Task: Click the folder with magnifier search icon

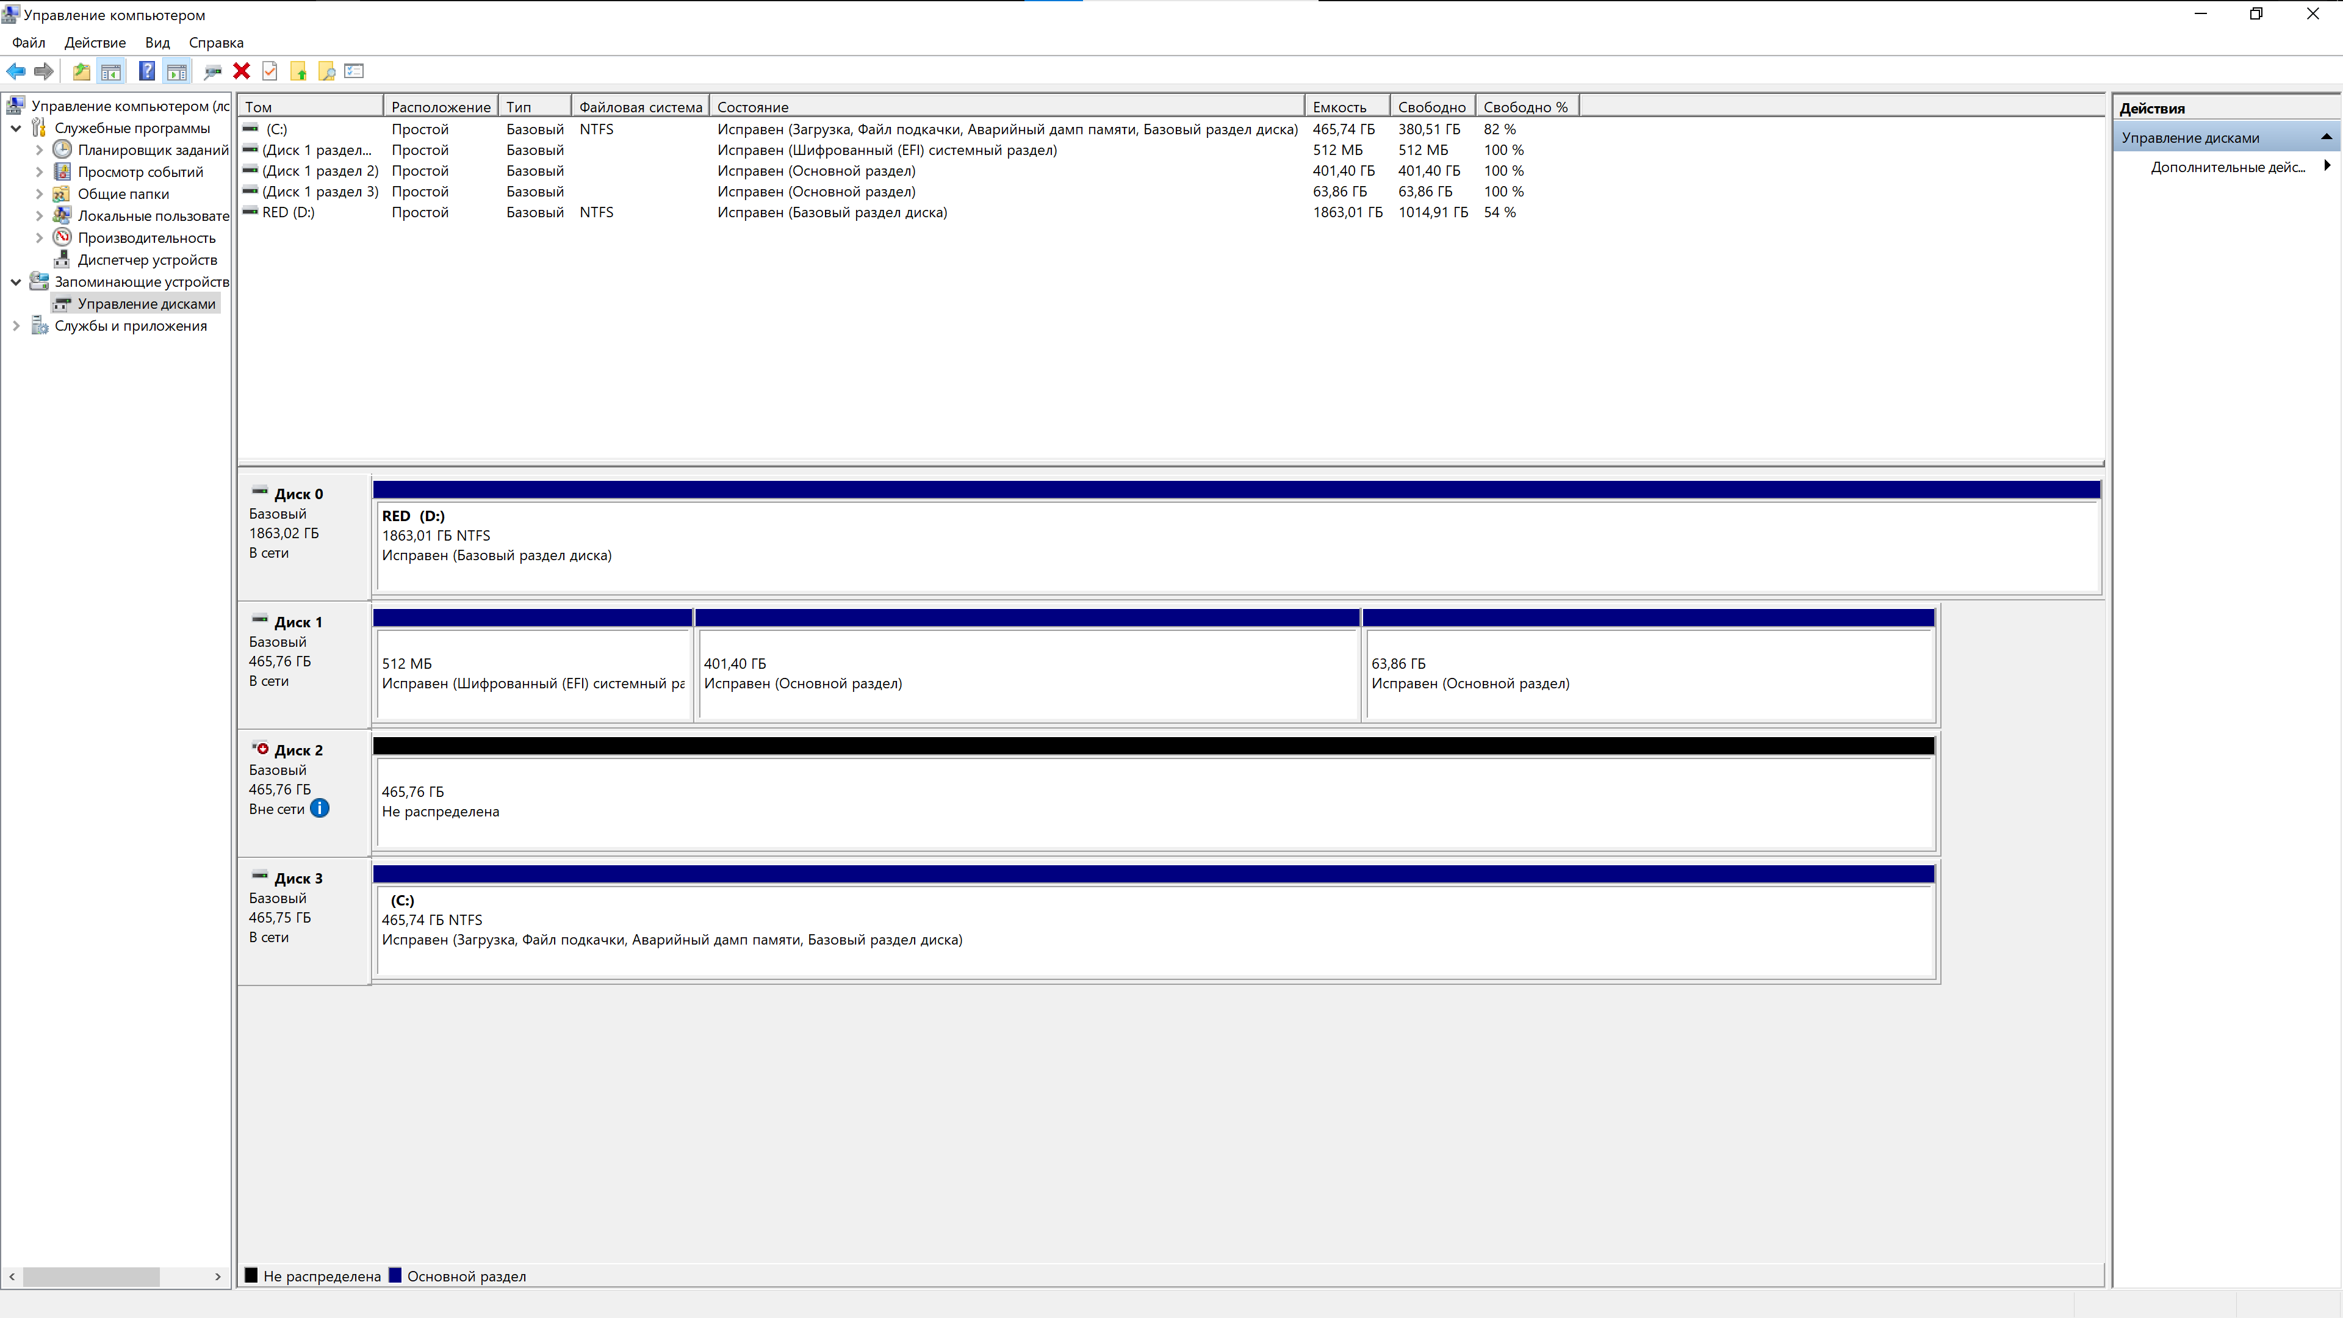Action: pyautogui.click(x=326, y=71)
